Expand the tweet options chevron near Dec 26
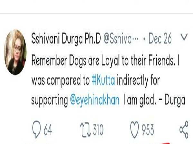 pyautogui.click(x=184, y=37)
